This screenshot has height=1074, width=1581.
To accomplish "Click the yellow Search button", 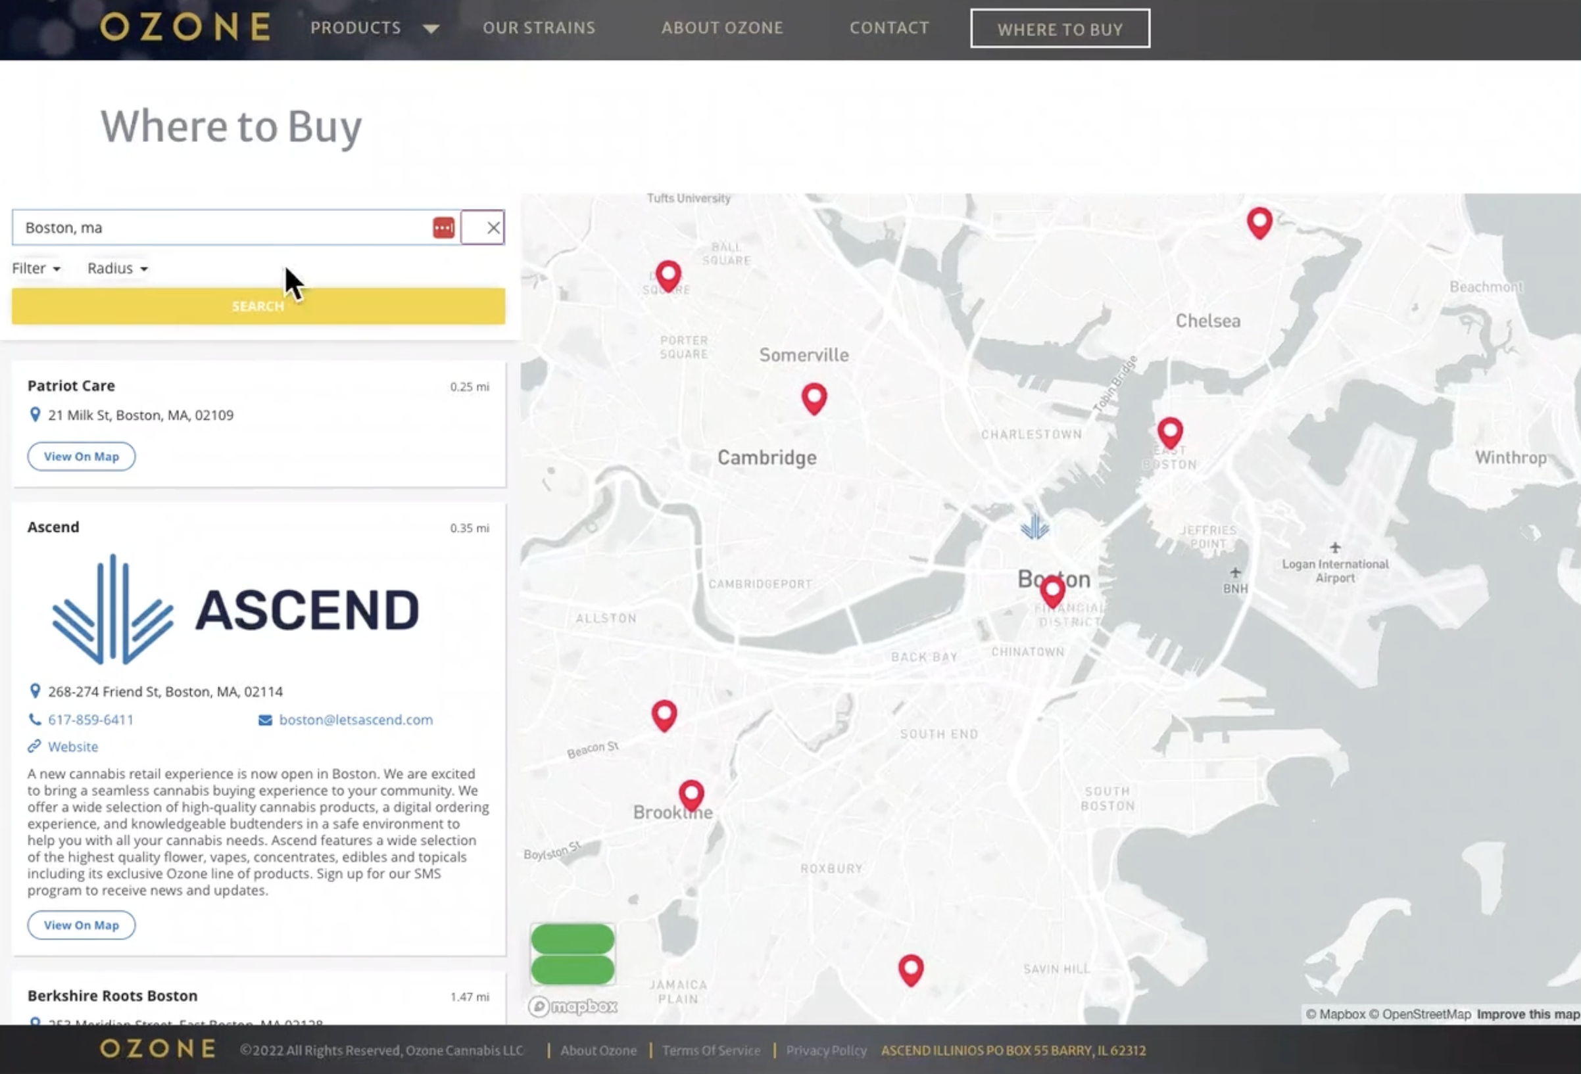I will click(x=258, y=306).
